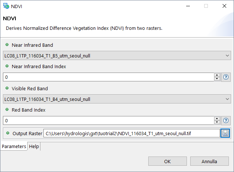Screen dimensions: 234x172
Task: Click the save icon for Output Raster
Action: (x=226, y=133)
